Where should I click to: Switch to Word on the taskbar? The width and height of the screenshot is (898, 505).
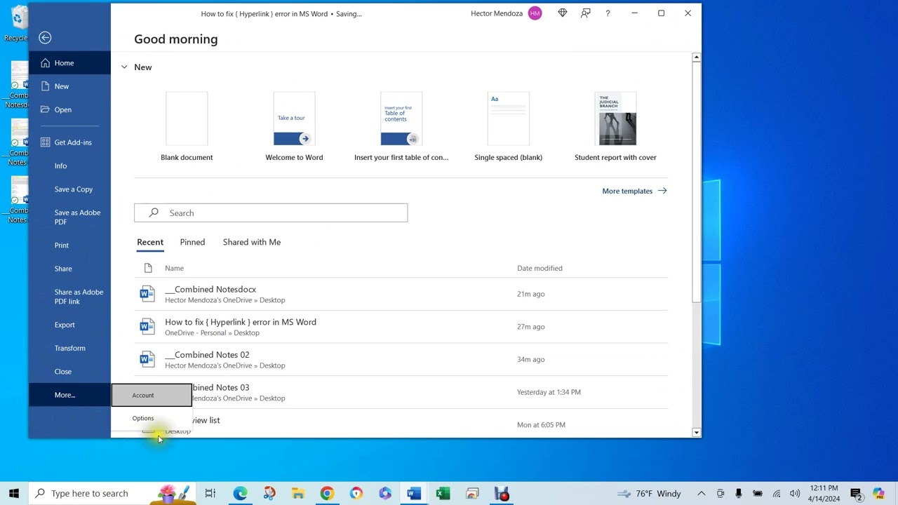(414, 493)
